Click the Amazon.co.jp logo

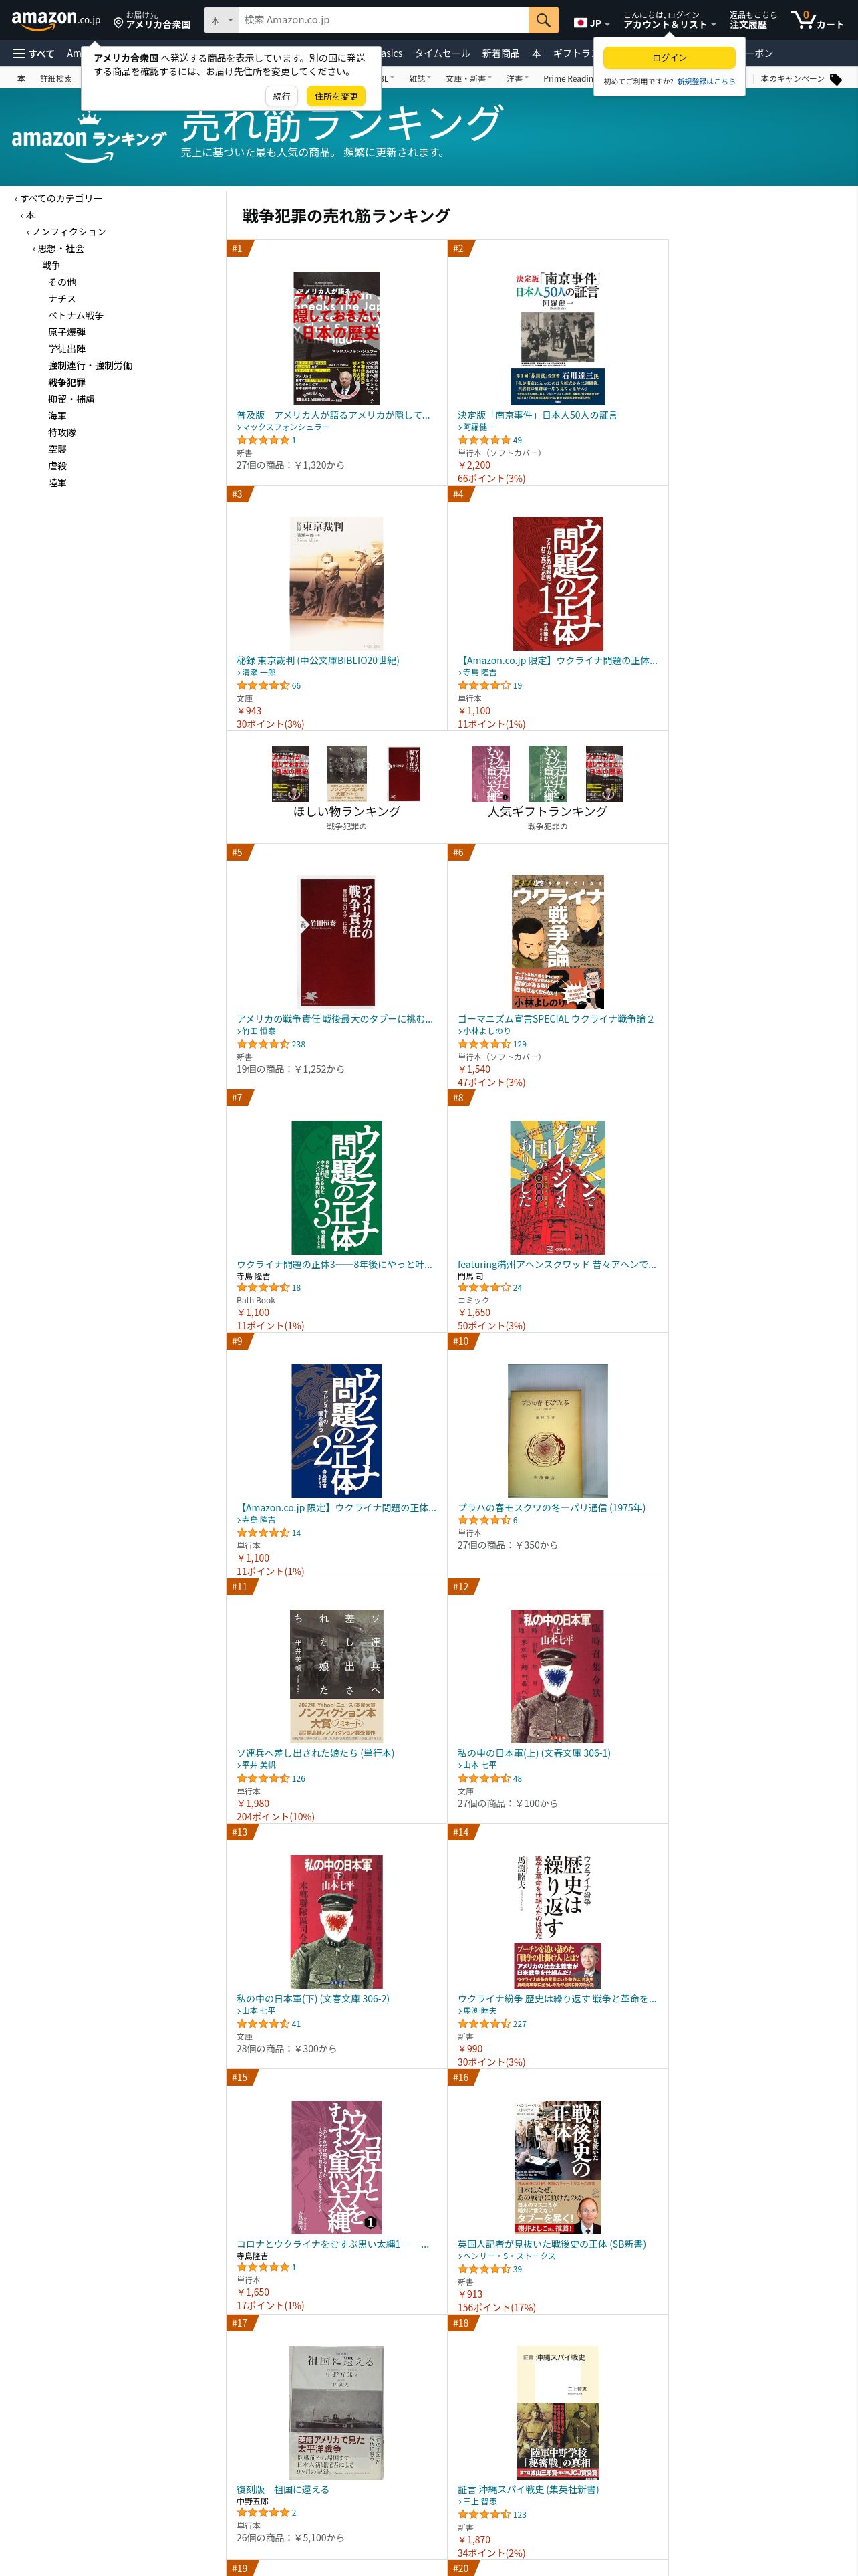[56, 19]
